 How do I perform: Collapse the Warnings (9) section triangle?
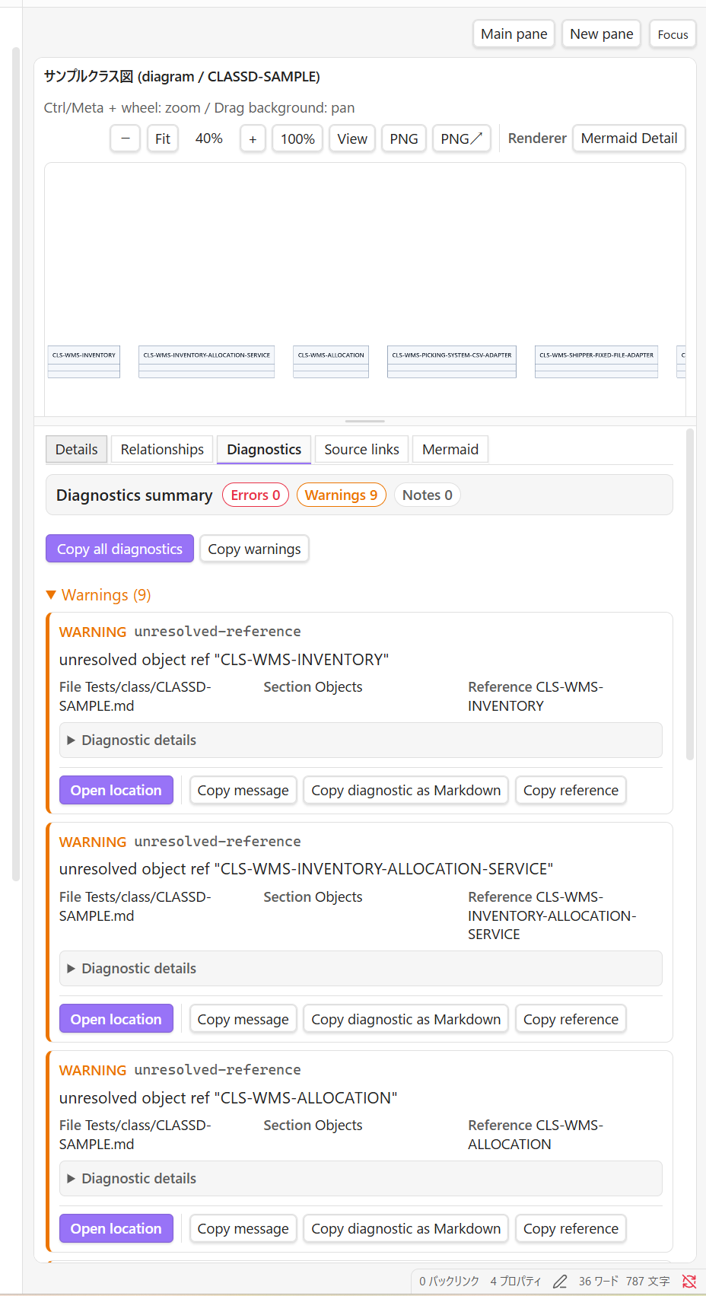tap(51, 595)
